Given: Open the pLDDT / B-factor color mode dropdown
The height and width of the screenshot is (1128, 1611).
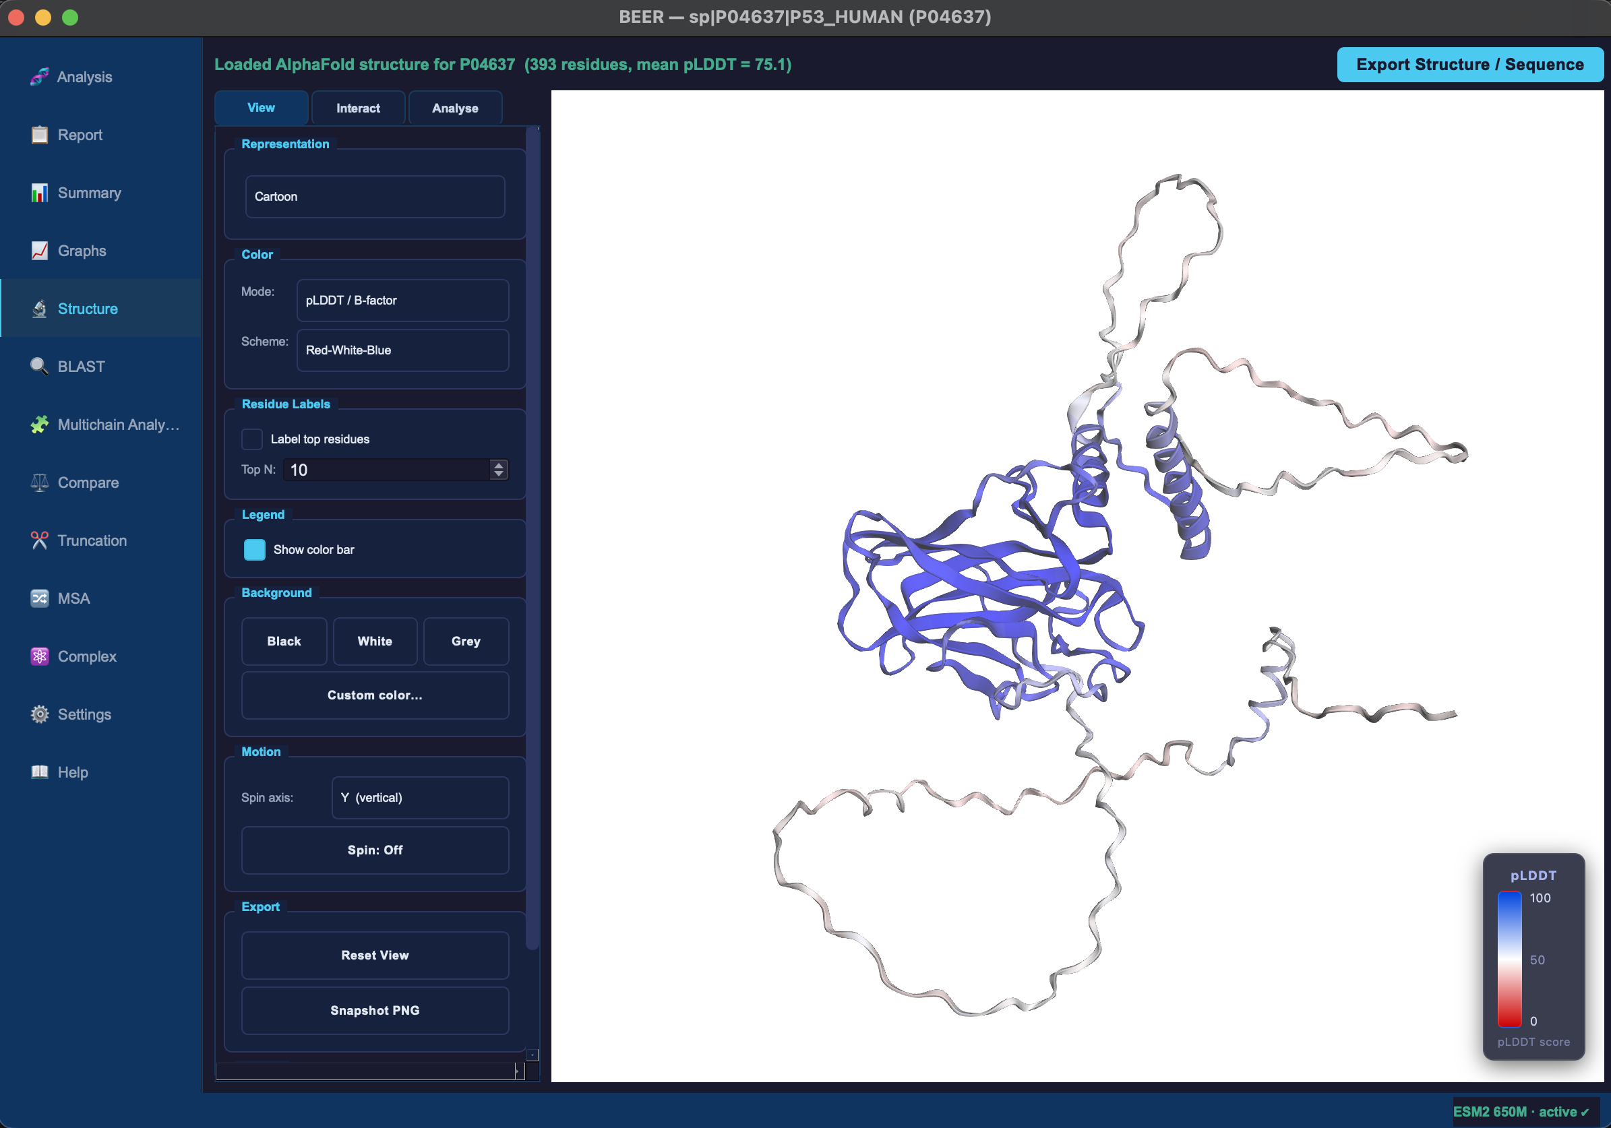Looking at the screenshot, I should click(x=403, y=301).
